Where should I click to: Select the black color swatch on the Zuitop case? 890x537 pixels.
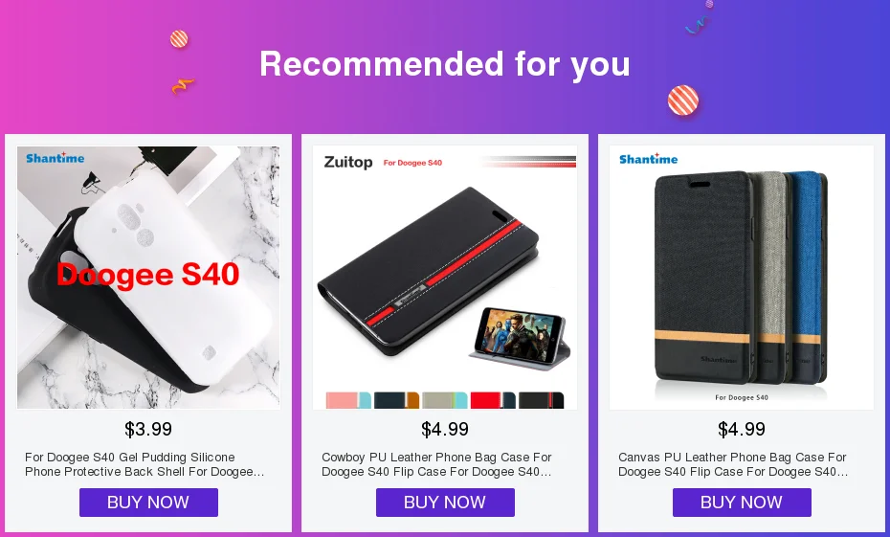(541, 400)
